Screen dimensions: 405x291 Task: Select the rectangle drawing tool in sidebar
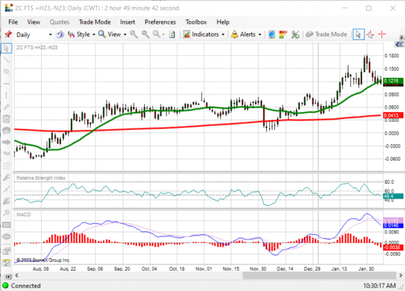tap(6, 225)
